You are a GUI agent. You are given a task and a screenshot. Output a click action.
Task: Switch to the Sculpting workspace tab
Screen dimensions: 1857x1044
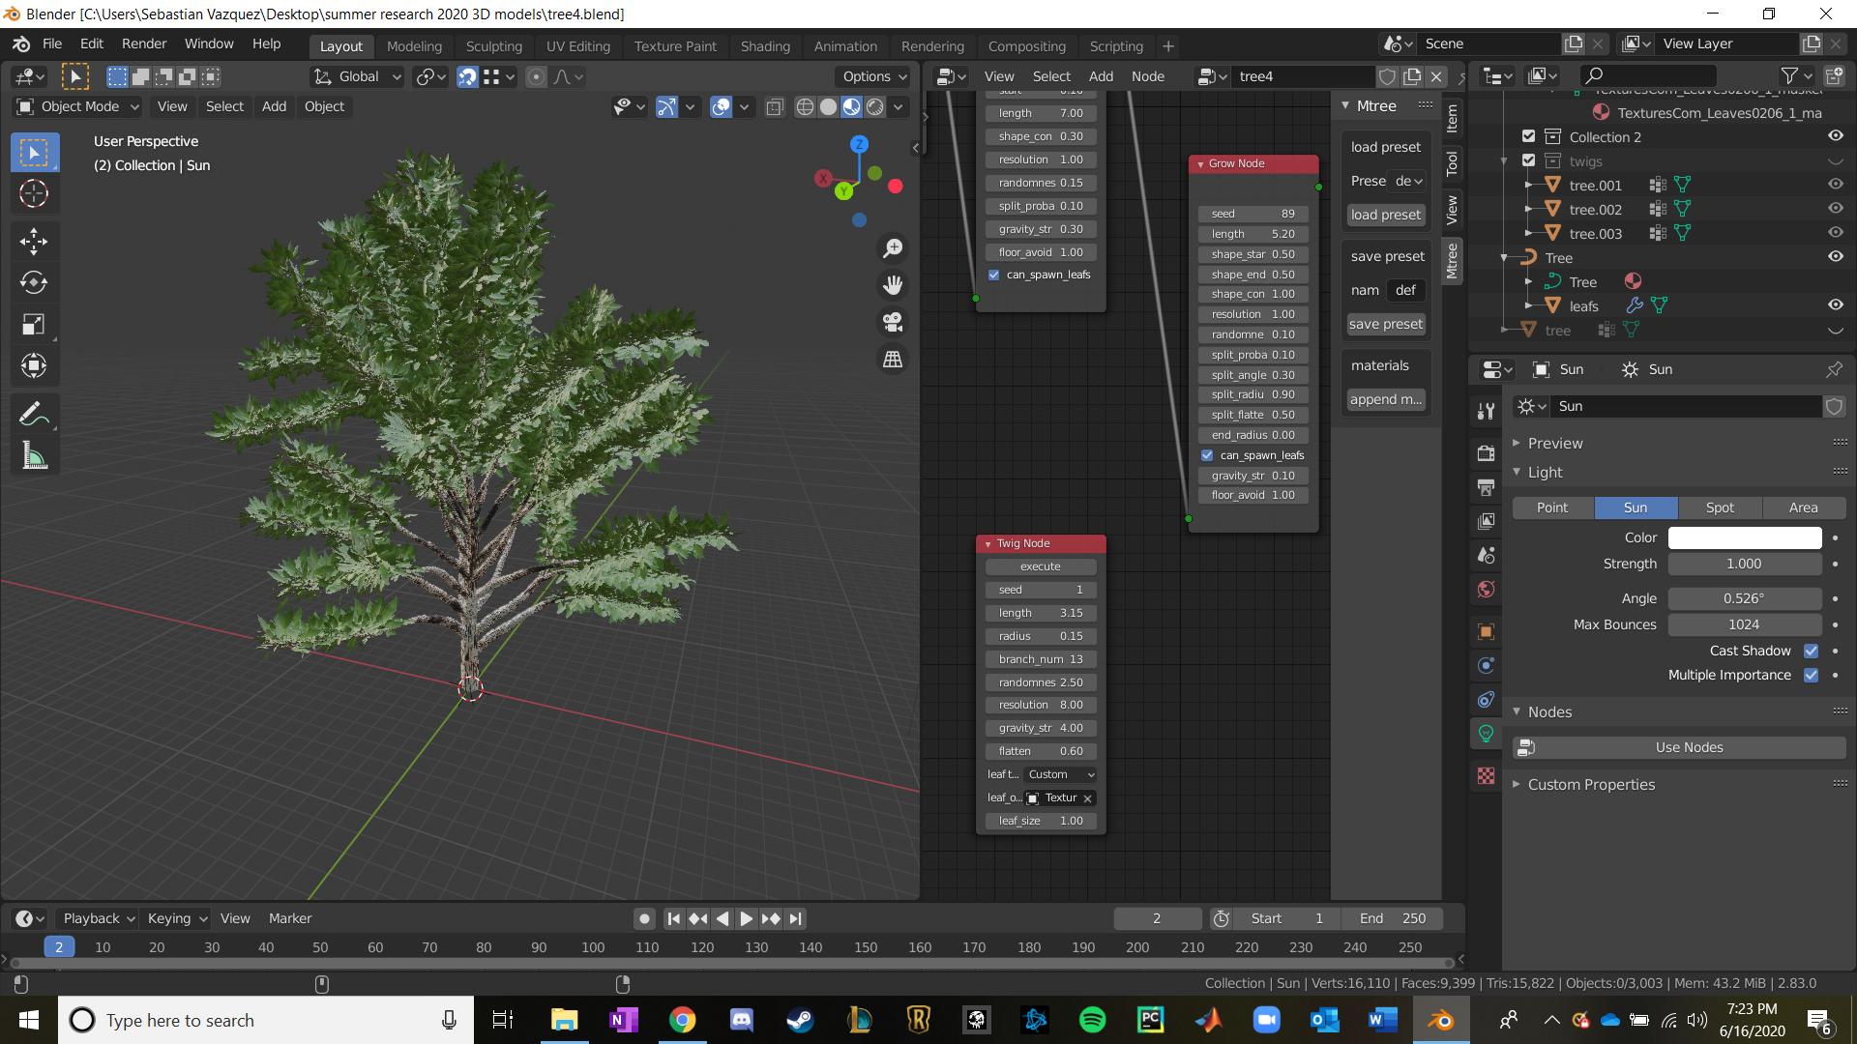(493, 45)
